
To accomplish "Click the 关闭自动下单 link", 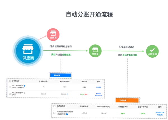I will 160,112.
